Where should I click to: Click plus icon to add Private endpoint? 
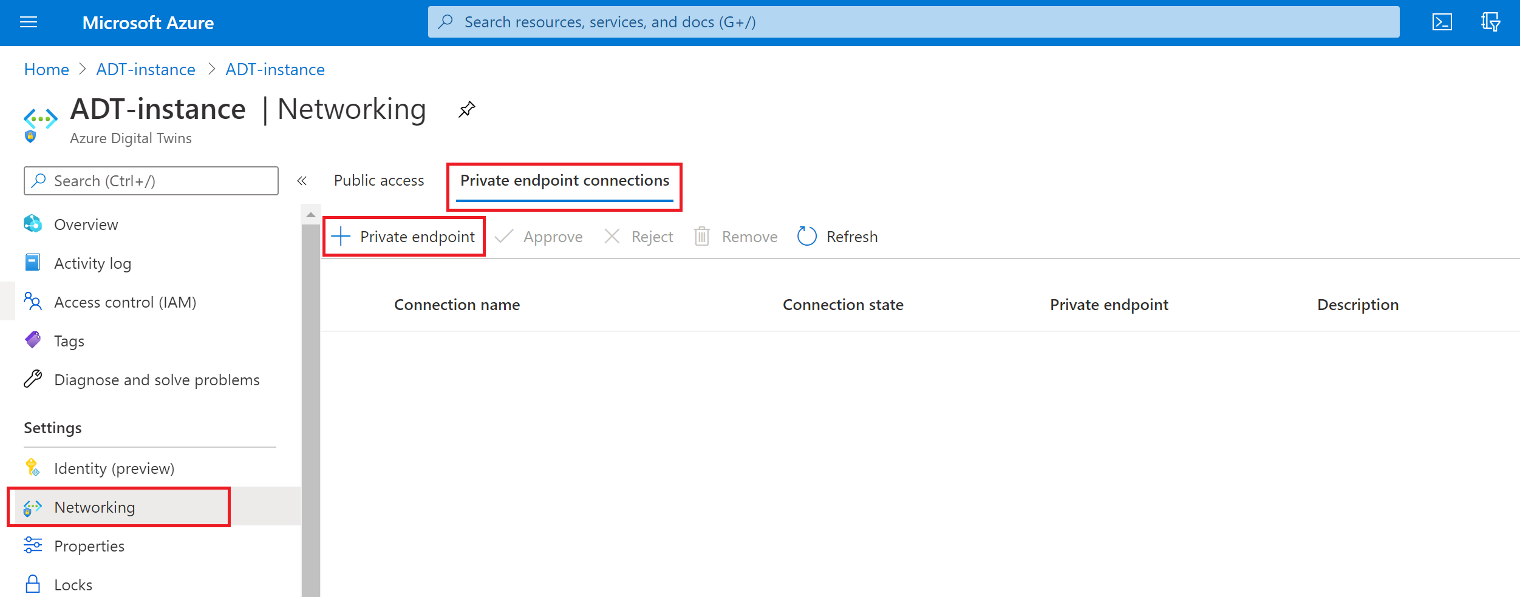tap(341, 236)
